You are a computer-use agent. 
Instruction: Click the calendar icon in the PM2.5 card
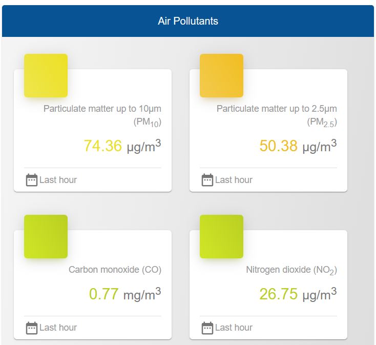207,180
